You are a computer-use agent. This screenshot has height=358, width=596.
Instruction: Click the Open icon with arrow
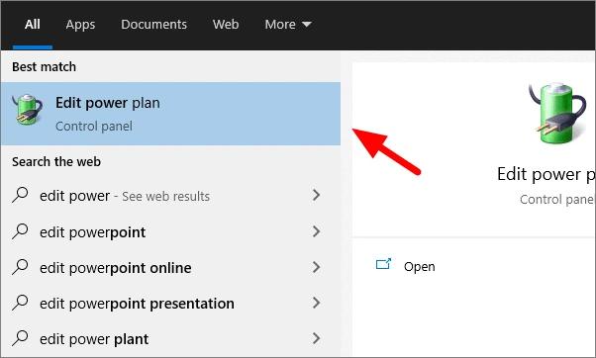point(383,264)
